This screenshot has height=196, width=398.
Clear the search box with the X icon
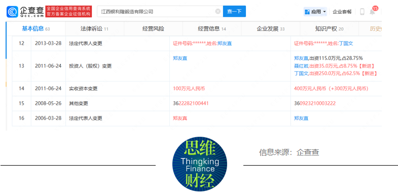[x=218, y=12]
